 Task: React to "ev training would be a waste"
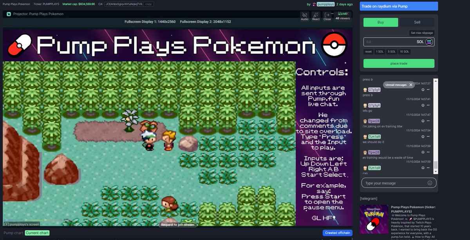click(423, 152)
